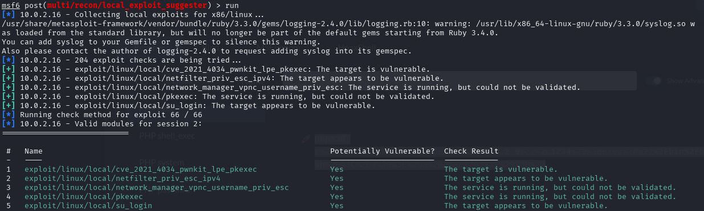704x211 pixels.
Task: Click the [+] marker on the su_login log line
Action: 9,105
